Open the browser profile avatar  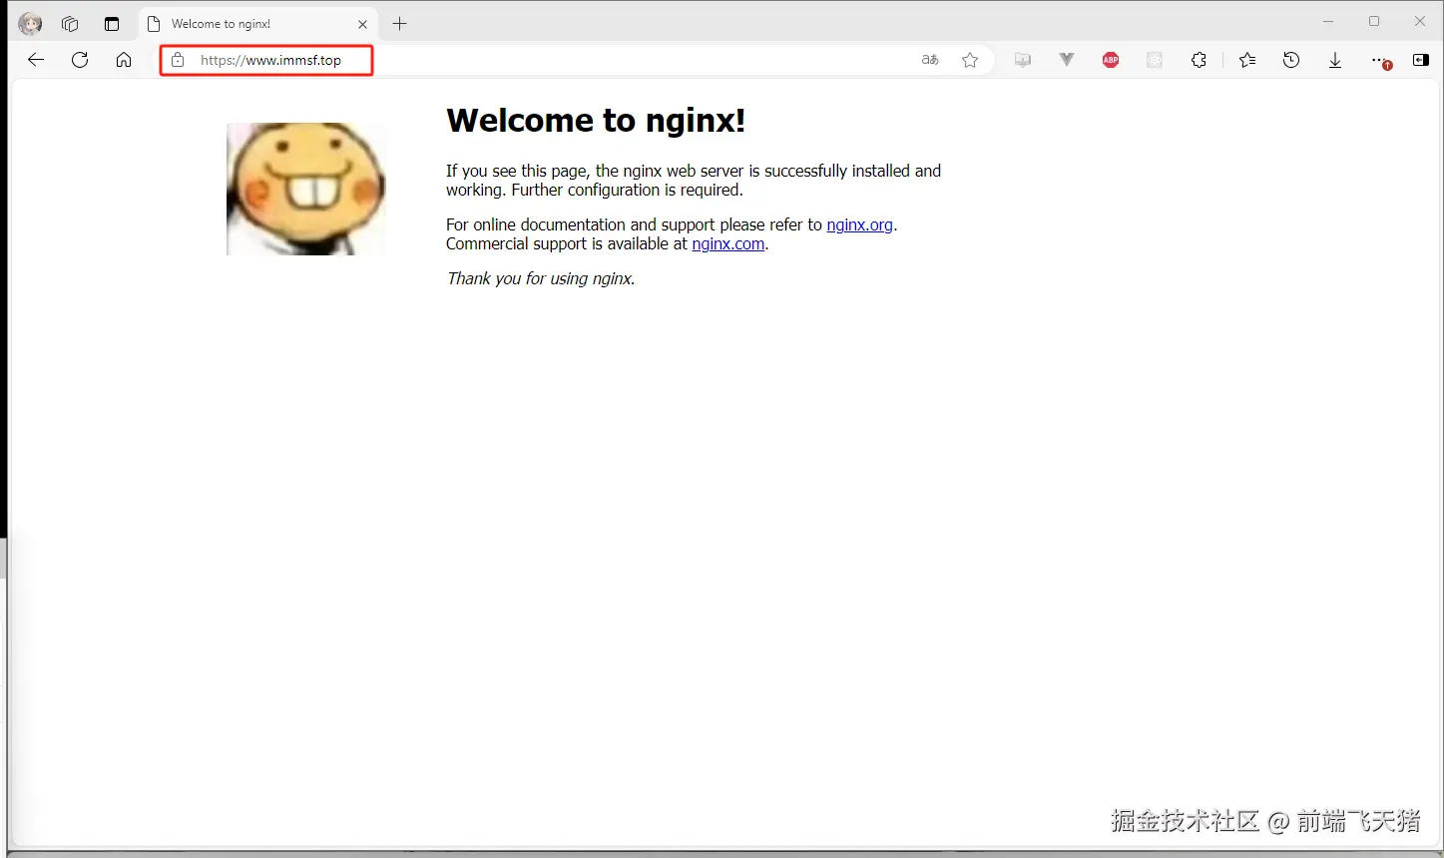pyautogui.click(x=30, y=24)
